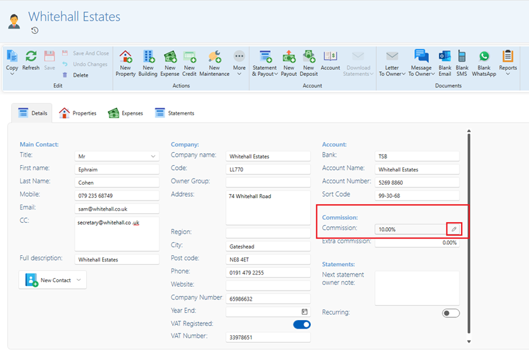Switch to the Statements tab
Screen dimensions: 529x356
[x=174, y=113]
